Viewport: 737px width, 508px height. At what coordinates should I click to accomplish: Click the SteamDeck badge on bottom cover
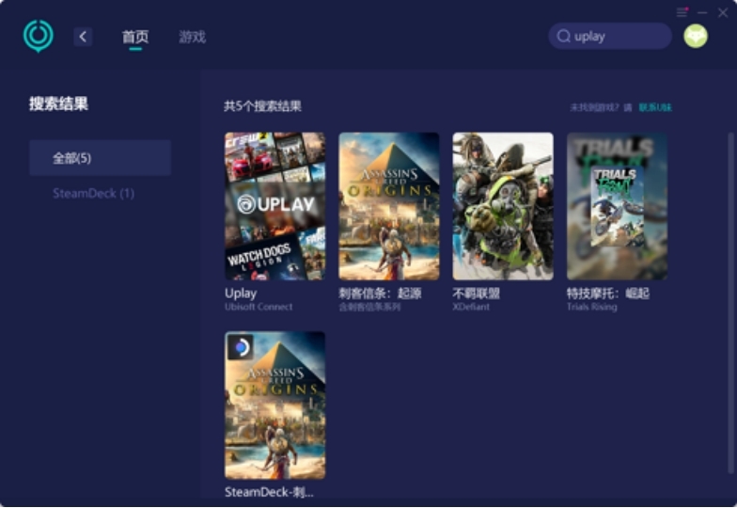point(241,348)
